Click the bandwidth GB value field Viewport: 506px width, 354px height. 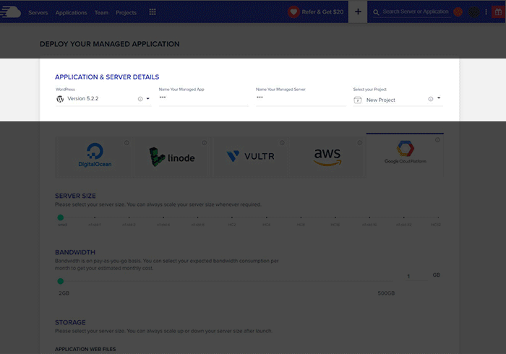[x=416, y=276]
